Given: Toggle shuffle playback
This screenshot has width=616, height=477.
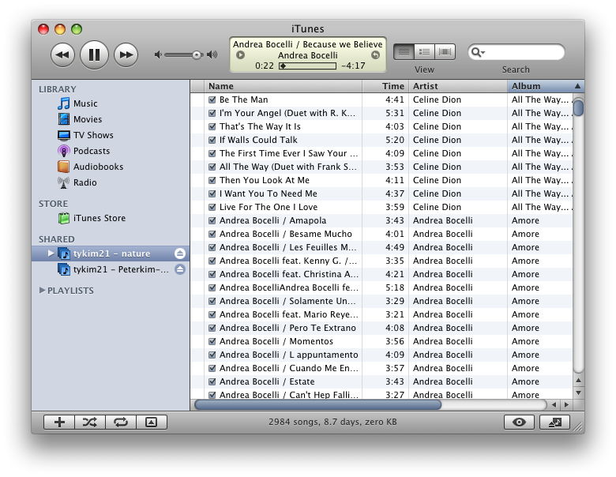Looking at the screenshot, I should [90, 423].
